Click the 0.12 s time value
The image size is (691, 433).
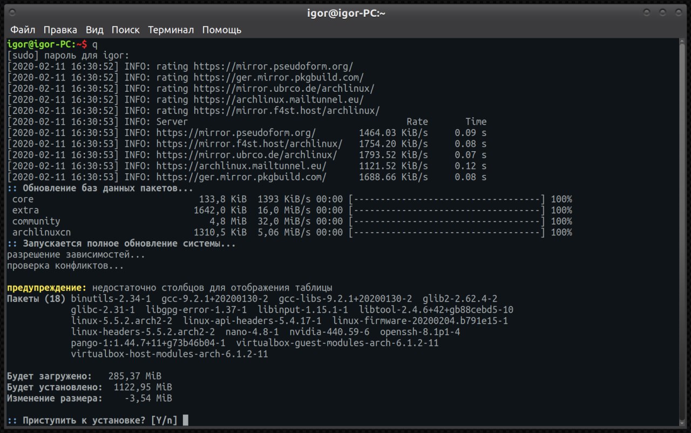[470, 166]
